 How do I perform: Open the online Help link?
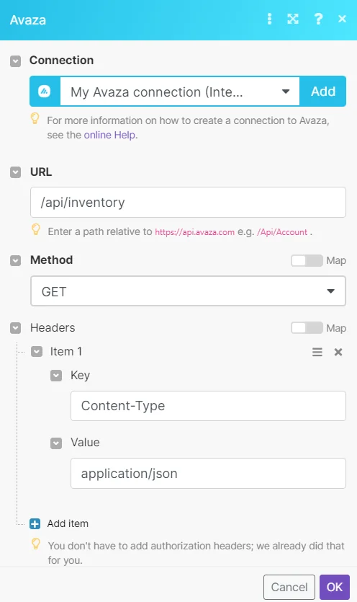pyautogui.click(x=109, y=135)
